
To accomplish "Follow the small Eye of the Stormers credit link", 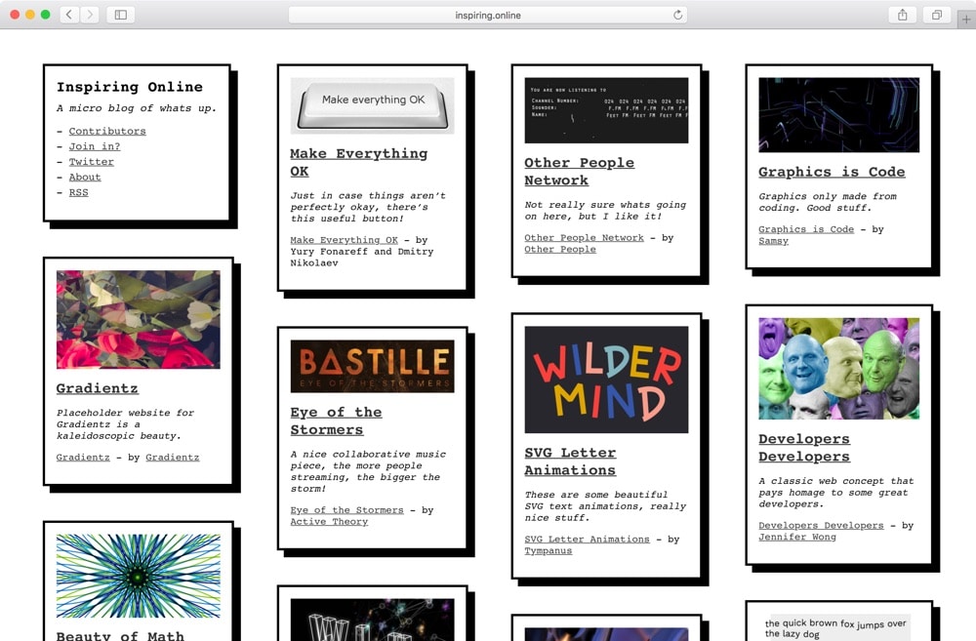I will click(x=346, y=509).
